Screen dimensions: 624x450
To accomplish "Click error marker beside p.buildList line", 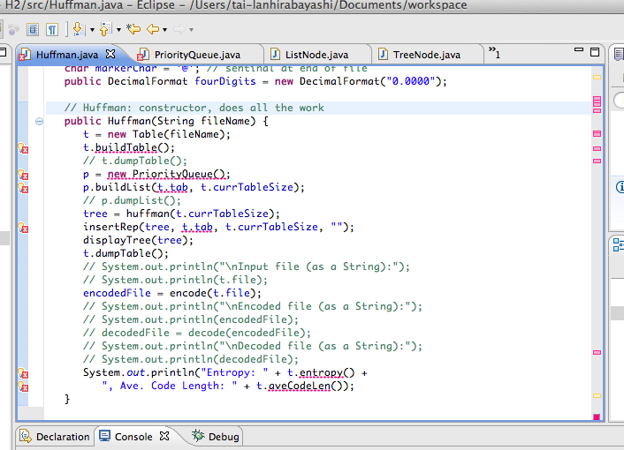I will point(23,188).
